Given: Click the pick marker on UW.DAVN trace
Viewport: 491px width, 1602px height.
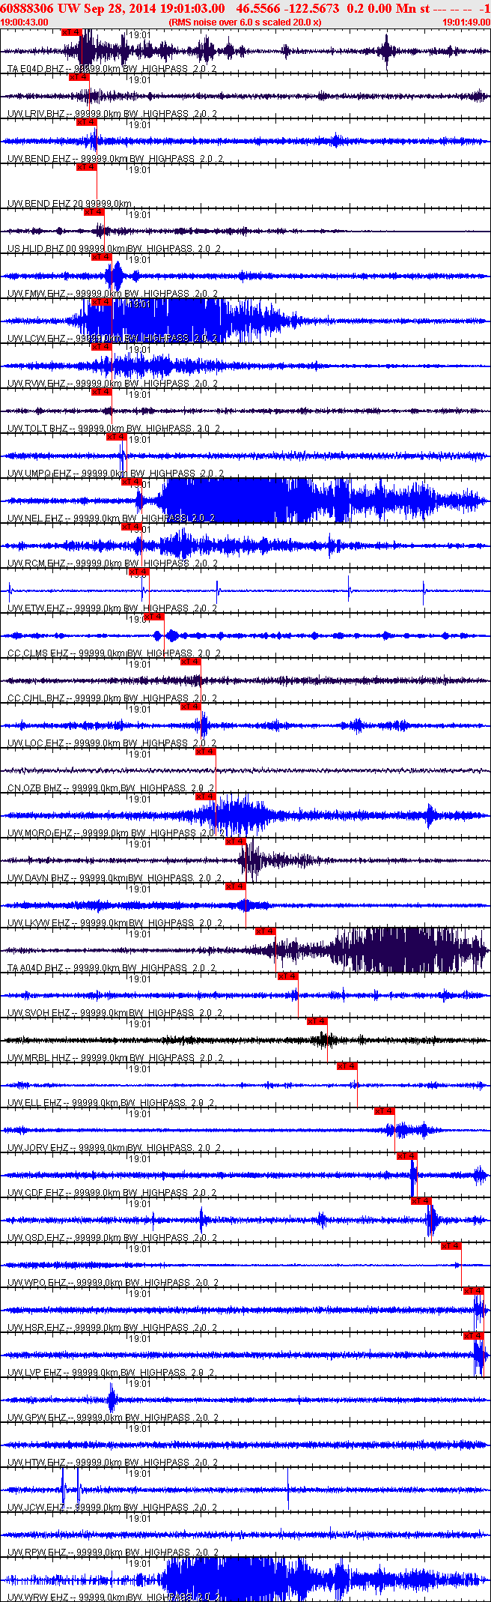Looking at the screenshot, I should [236, 841].
